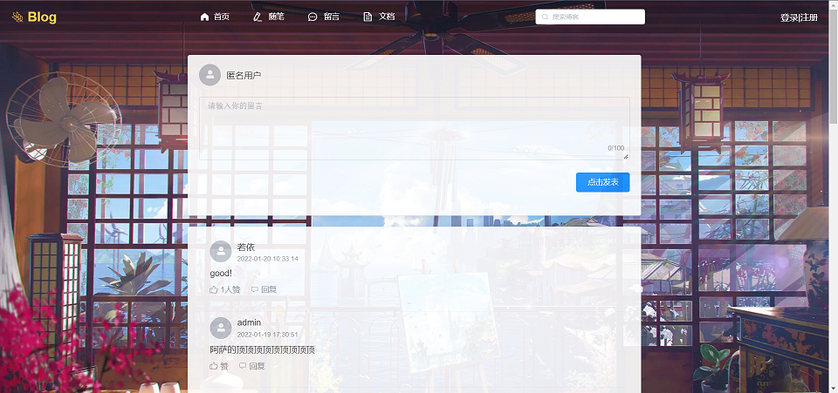Click the magnifier icon in search box
This screenshot has height=393, width=838.
click(x=546, y=17)
